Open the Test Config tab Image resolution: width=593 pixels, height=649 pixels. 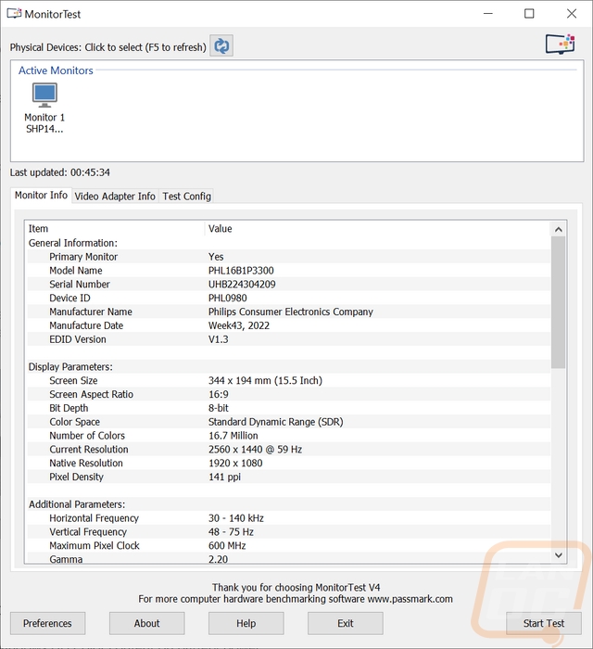(186, 197)
